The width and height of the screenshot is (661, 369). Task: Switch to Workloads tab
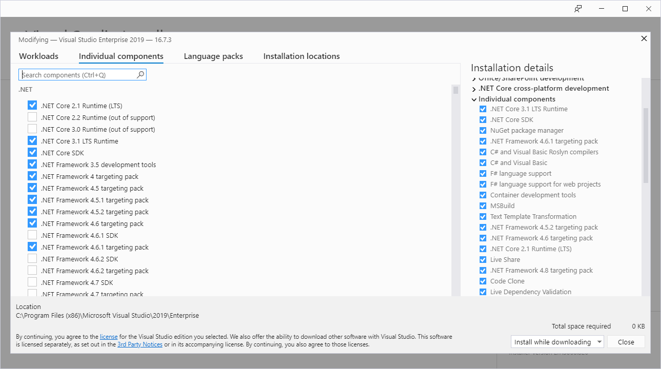point(38,56)
